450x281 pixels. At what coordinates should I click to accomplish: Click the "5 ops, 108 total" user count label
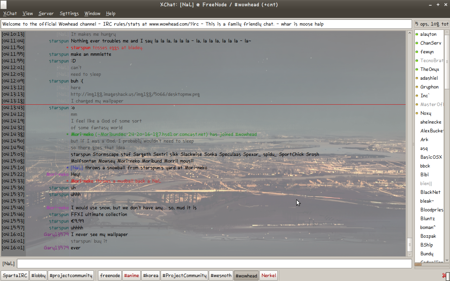click(x=432, y=24)
